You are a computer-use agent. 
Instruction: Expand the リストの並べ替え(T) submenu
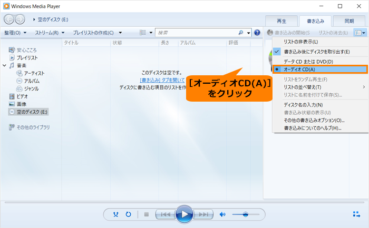click(364, 87)
